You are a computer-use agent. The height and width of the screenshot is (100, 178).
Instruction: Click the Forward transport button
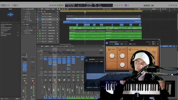click(x=55, y=5)
